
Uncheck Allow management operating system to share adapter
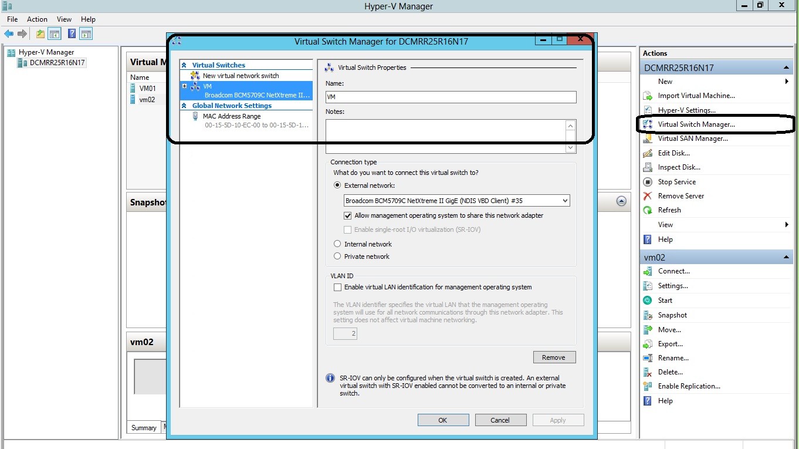(x=348, y=215)
